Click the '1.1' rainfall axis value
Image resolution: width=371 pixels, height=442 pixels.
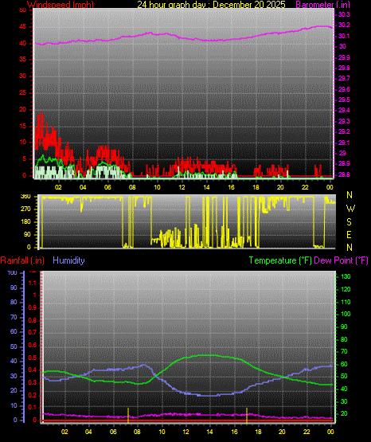point(33,283)
